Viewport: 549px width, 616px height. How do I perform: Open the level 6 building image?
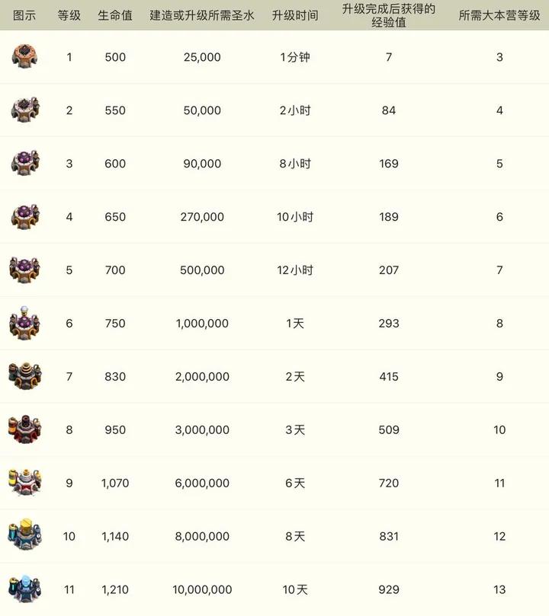point(25,323)
